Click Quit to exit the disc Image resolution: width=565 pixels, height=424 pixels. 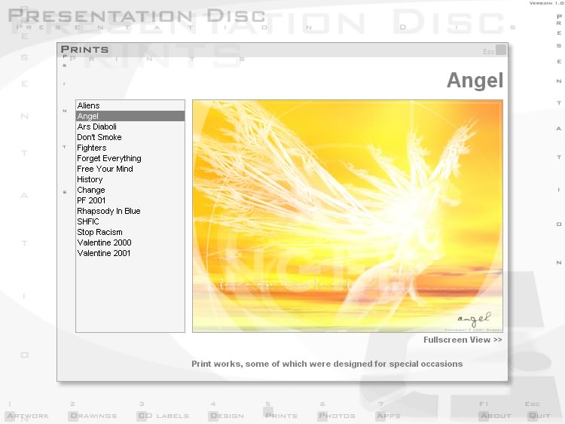(x=539, y=416)
